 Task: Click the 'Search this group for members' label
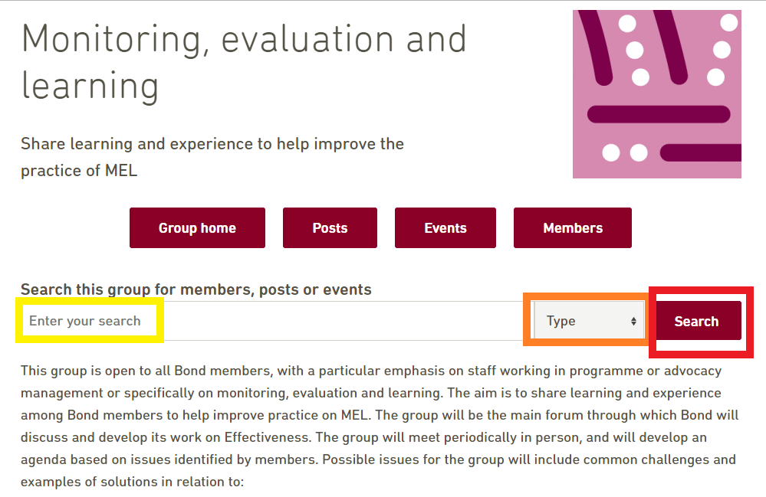point(196,289)
